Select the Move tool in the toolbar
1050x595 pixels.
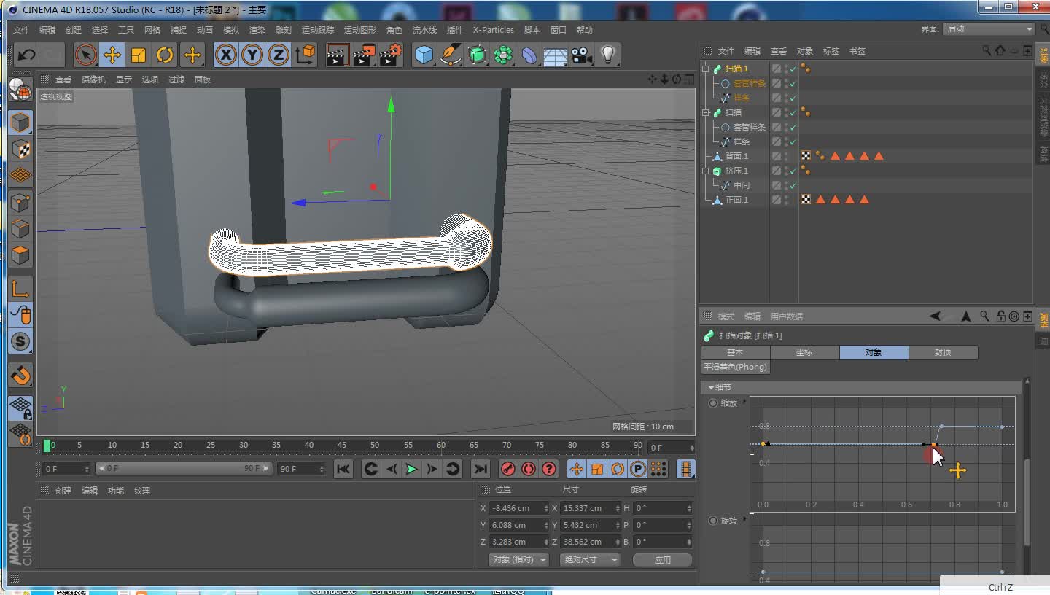click(112, 55)
